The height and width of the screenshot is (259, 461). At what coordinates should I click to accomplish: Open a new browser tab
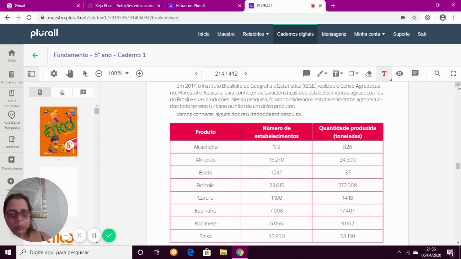coord(333,6)
